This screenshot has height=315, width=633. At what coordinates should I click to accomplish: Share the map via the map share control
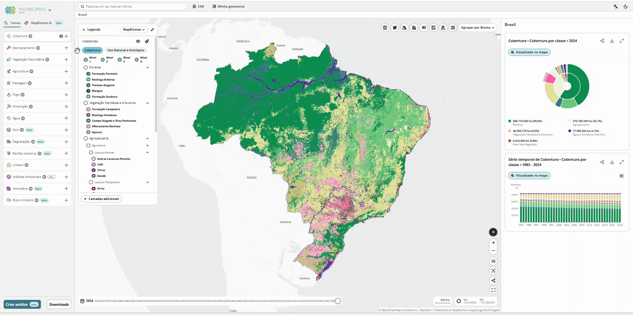(x=493, y=280)
